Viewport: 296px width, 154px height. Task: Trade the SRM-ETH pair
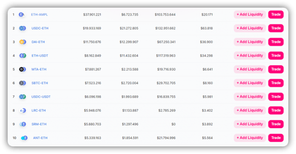click(276, 124)
